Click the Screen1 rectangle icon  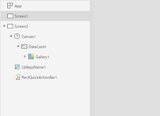[x=10, y=16]
